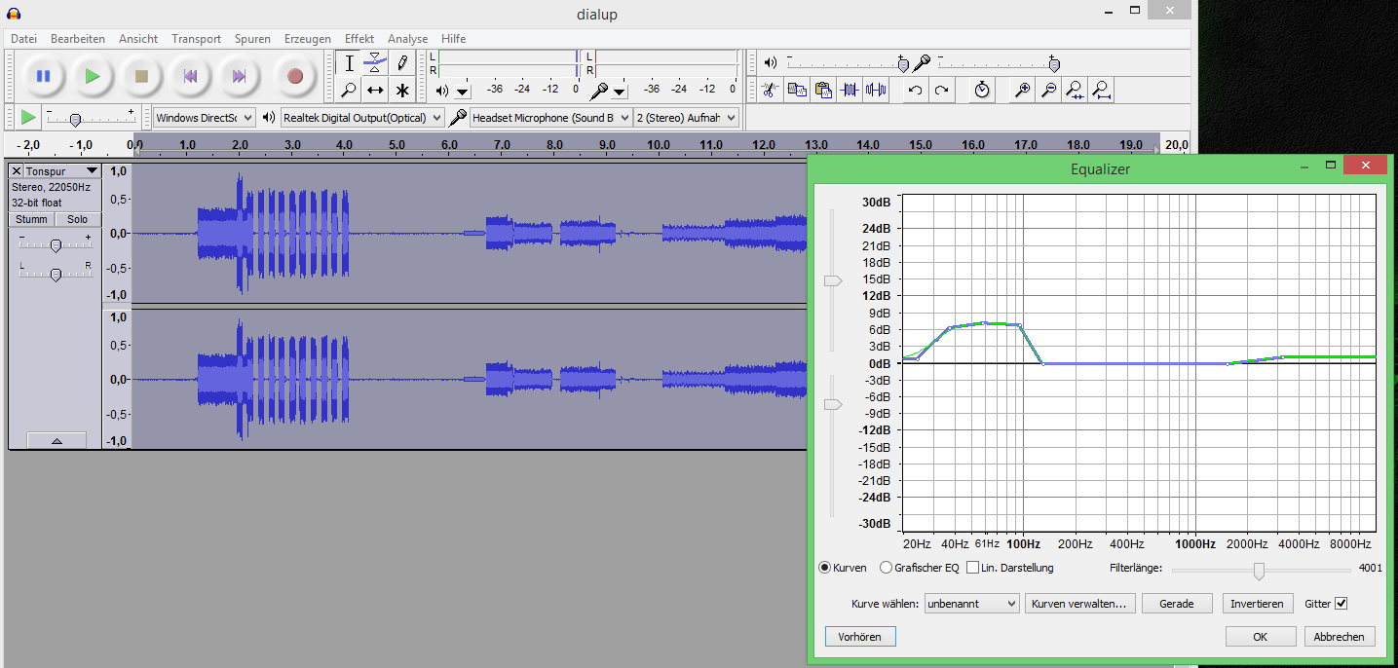The width and height of the screenshot is (1398, 668).
Task: Open the Kurve wählen dropdown
Action: tap(971, 604)
